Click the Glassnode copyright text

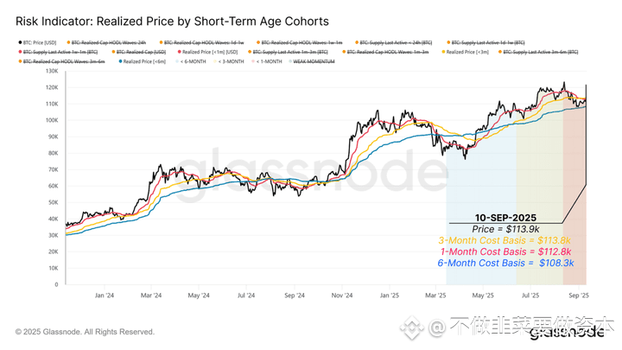(85, 332)
